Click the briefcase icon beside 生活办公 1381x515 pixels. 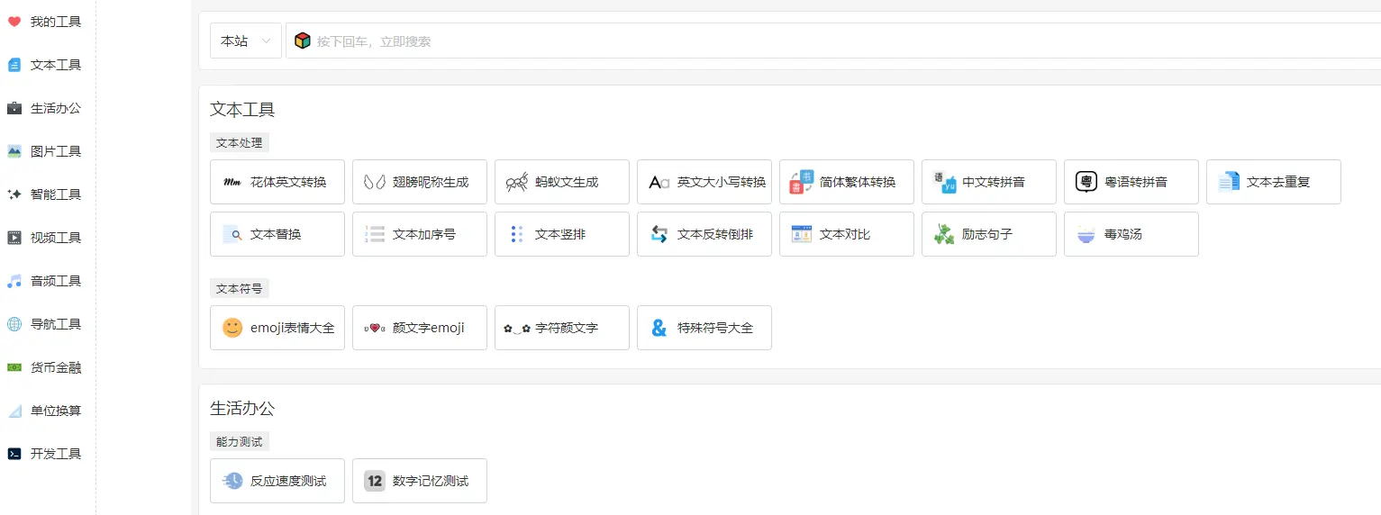tap(14, 108)
